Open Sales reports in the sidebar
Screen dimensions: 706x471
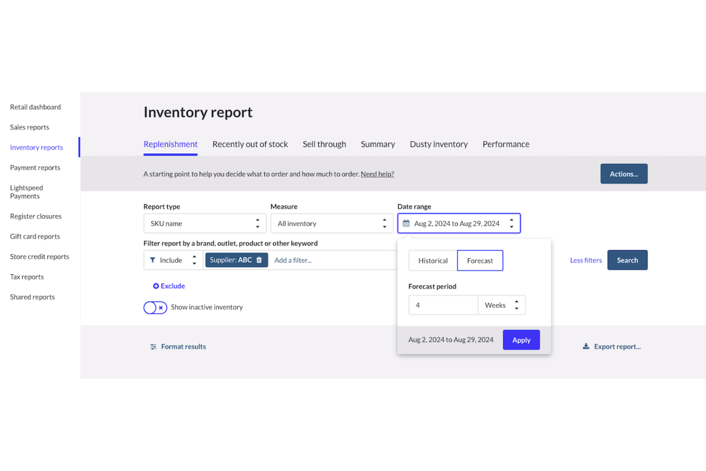click(30, 127)
